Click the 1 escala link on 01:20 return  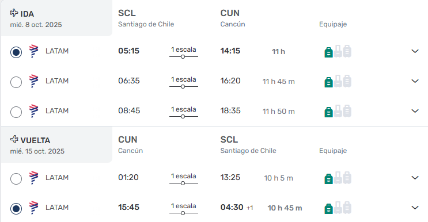(x=184, y=176)
